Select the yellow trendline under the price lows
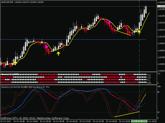165x123 pixels. (123, 33)
